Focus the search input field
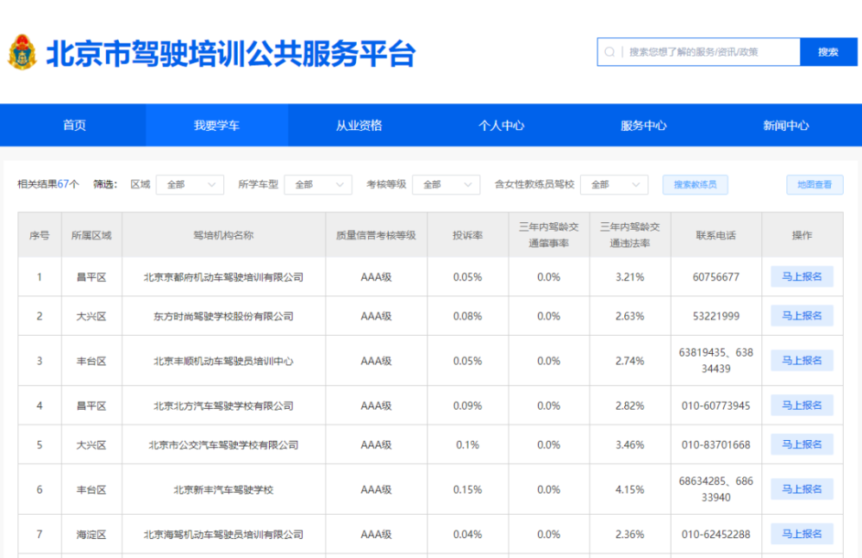 point(699,53)
